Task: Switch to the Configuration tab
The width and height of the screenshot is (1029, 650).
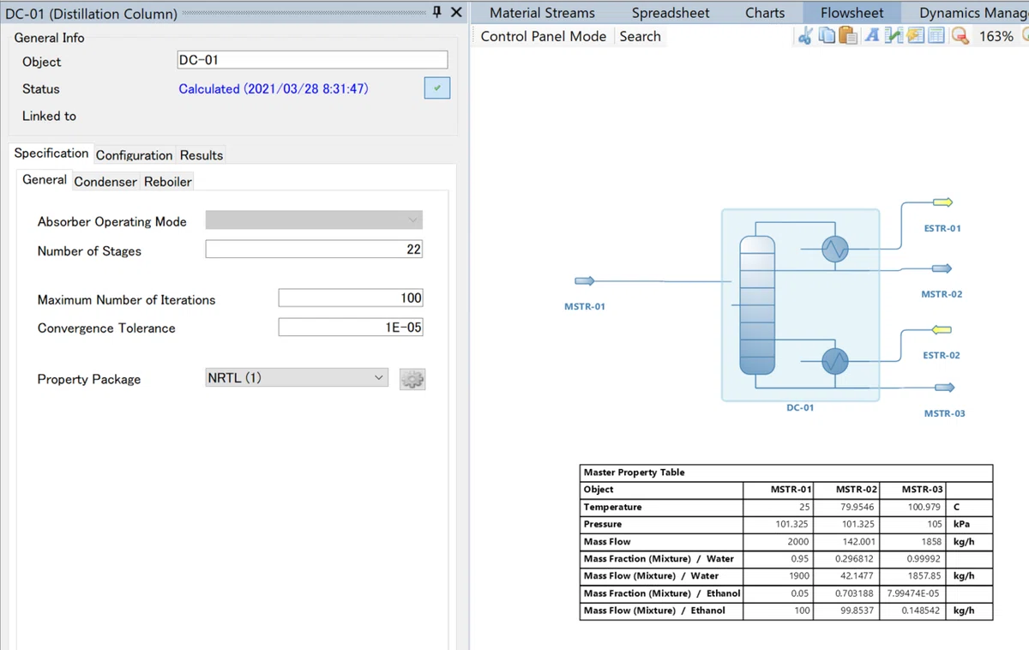Action: pyautogui.click(x=134, y=155)
